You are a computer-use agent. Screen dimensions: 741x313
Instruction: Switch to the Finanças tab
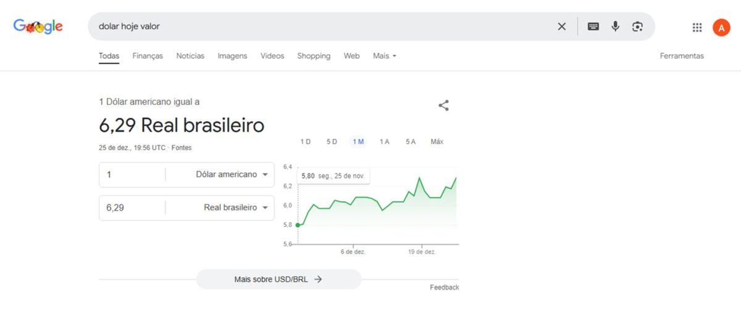point(148,56)
